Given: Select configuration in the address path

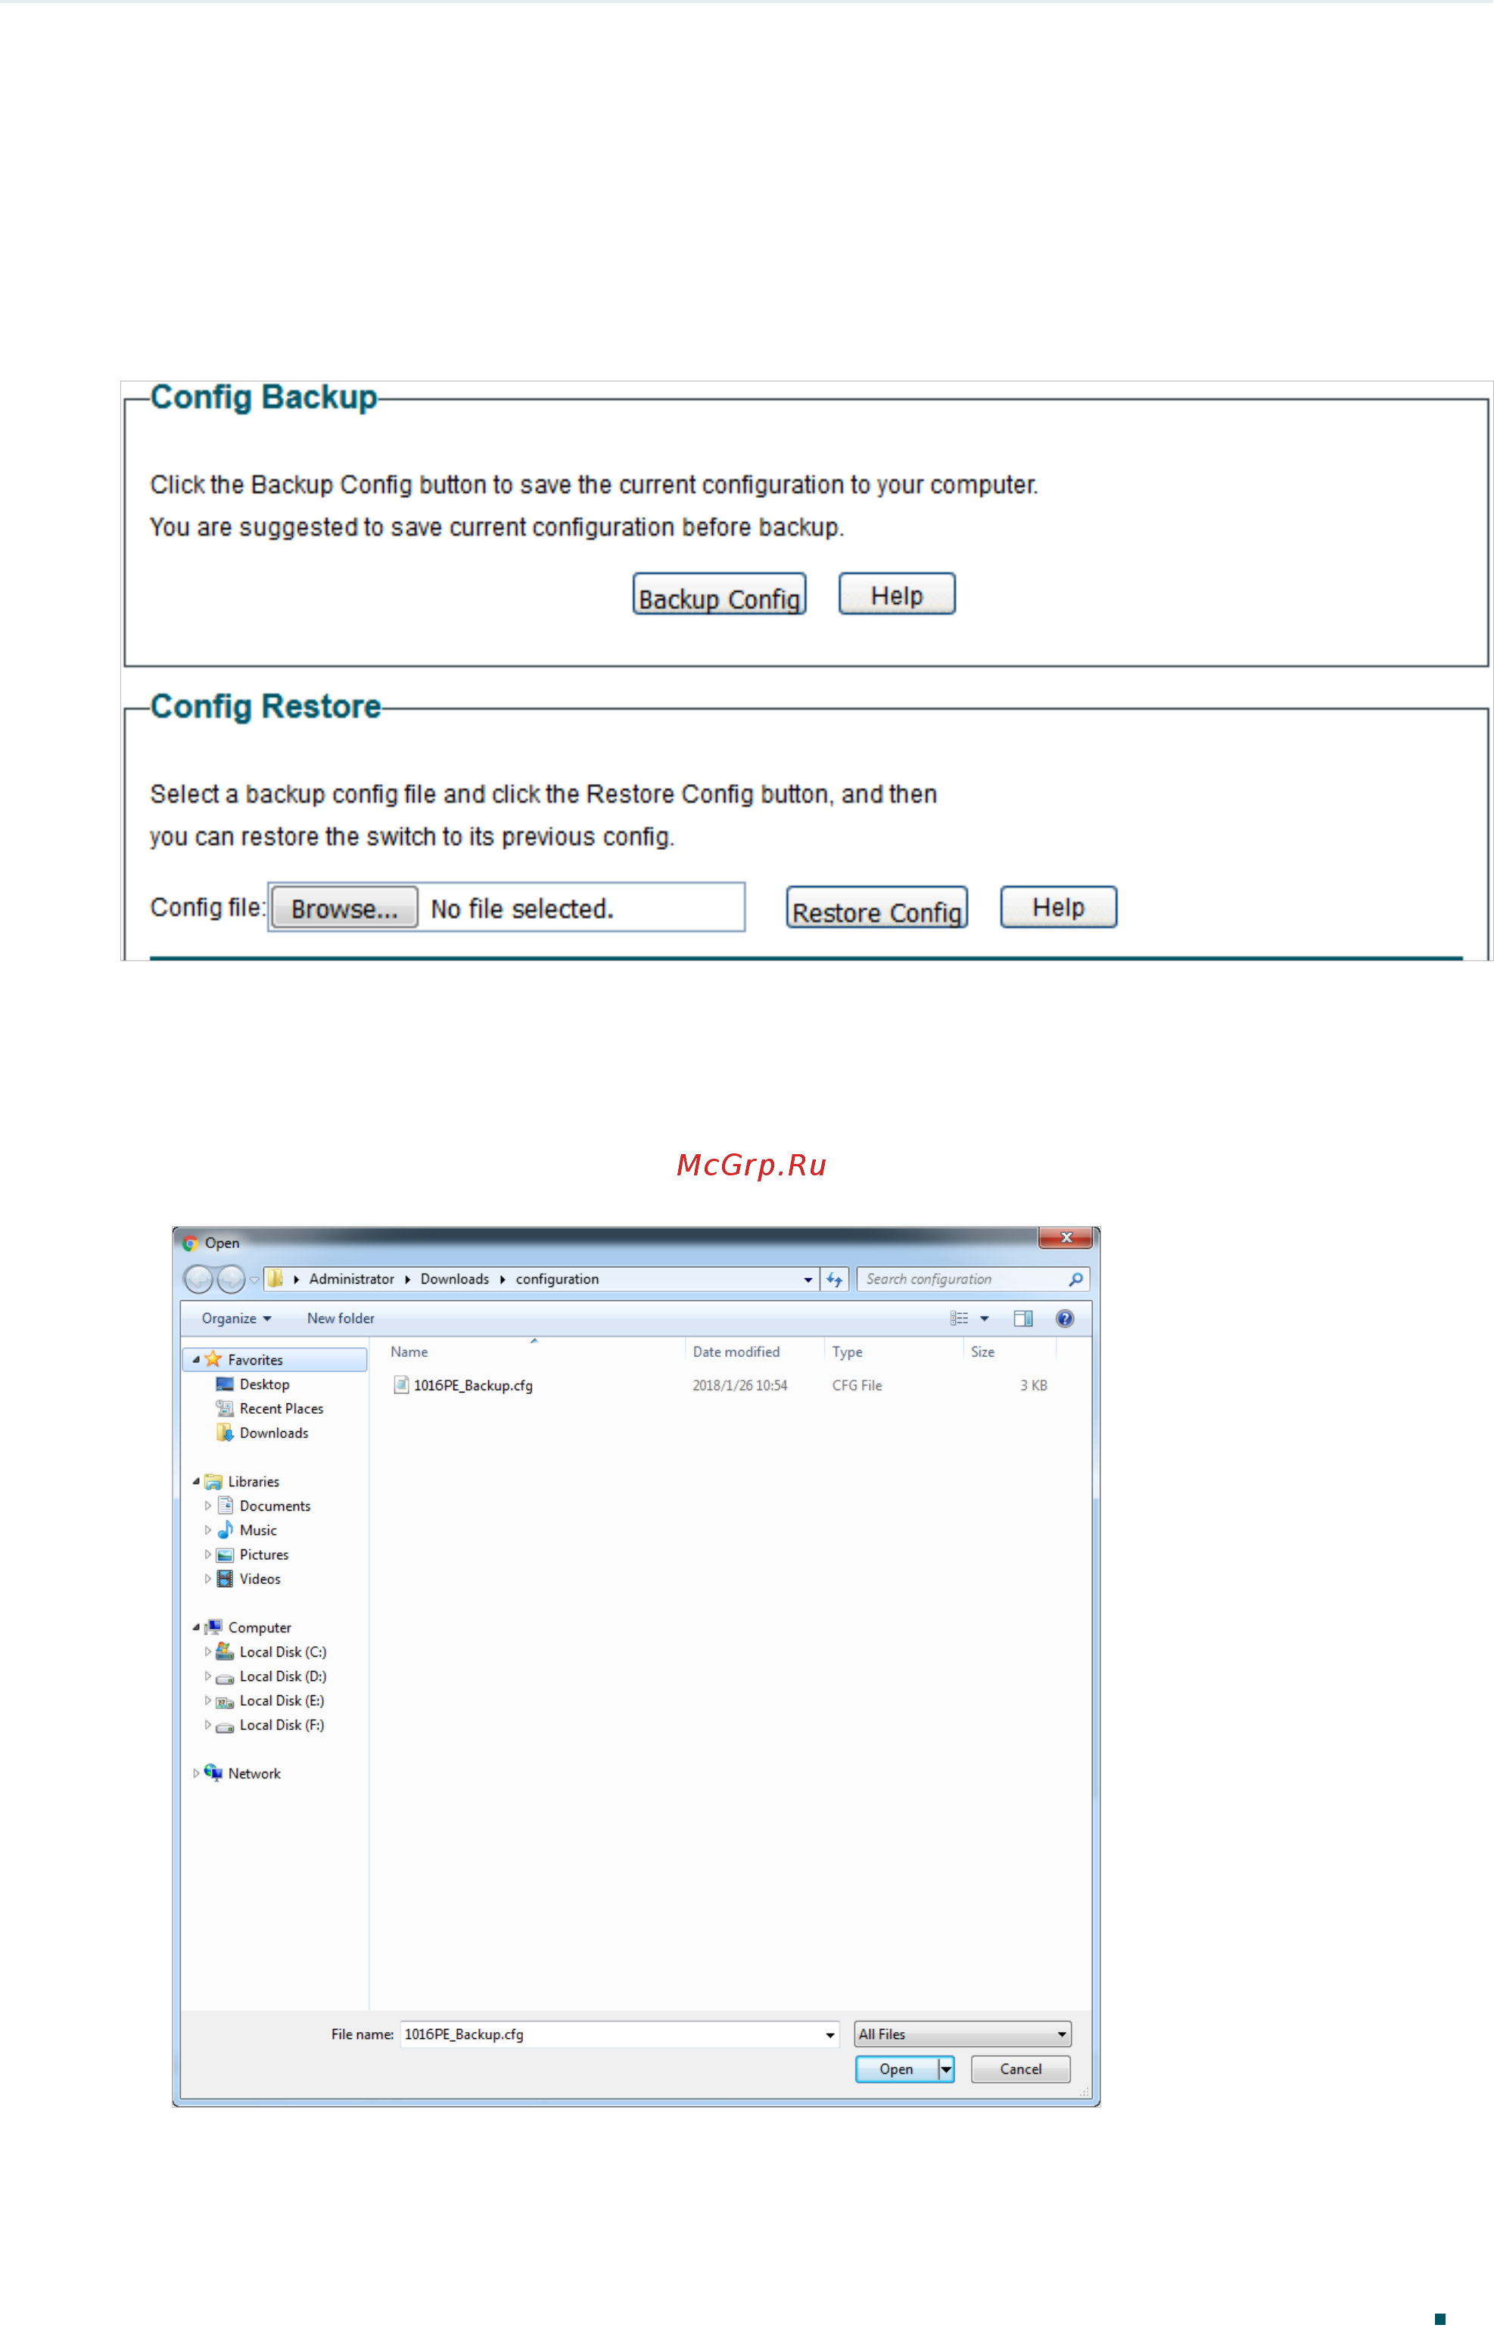Looking at the screenshot, I should point(557,1278).
